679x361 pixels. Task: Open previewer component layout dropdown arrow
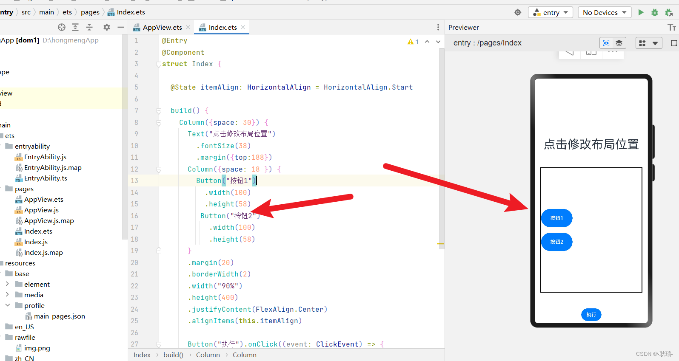(655, 43)
